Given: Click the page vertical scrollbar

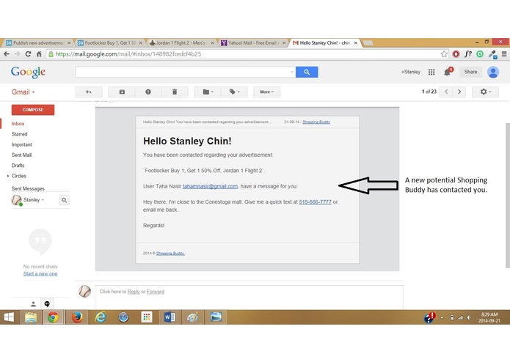Looking at the screenshot, I should point(508,195).
